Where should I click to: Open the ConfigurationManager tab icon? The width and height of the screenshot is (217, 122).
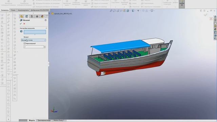[32, 16]
